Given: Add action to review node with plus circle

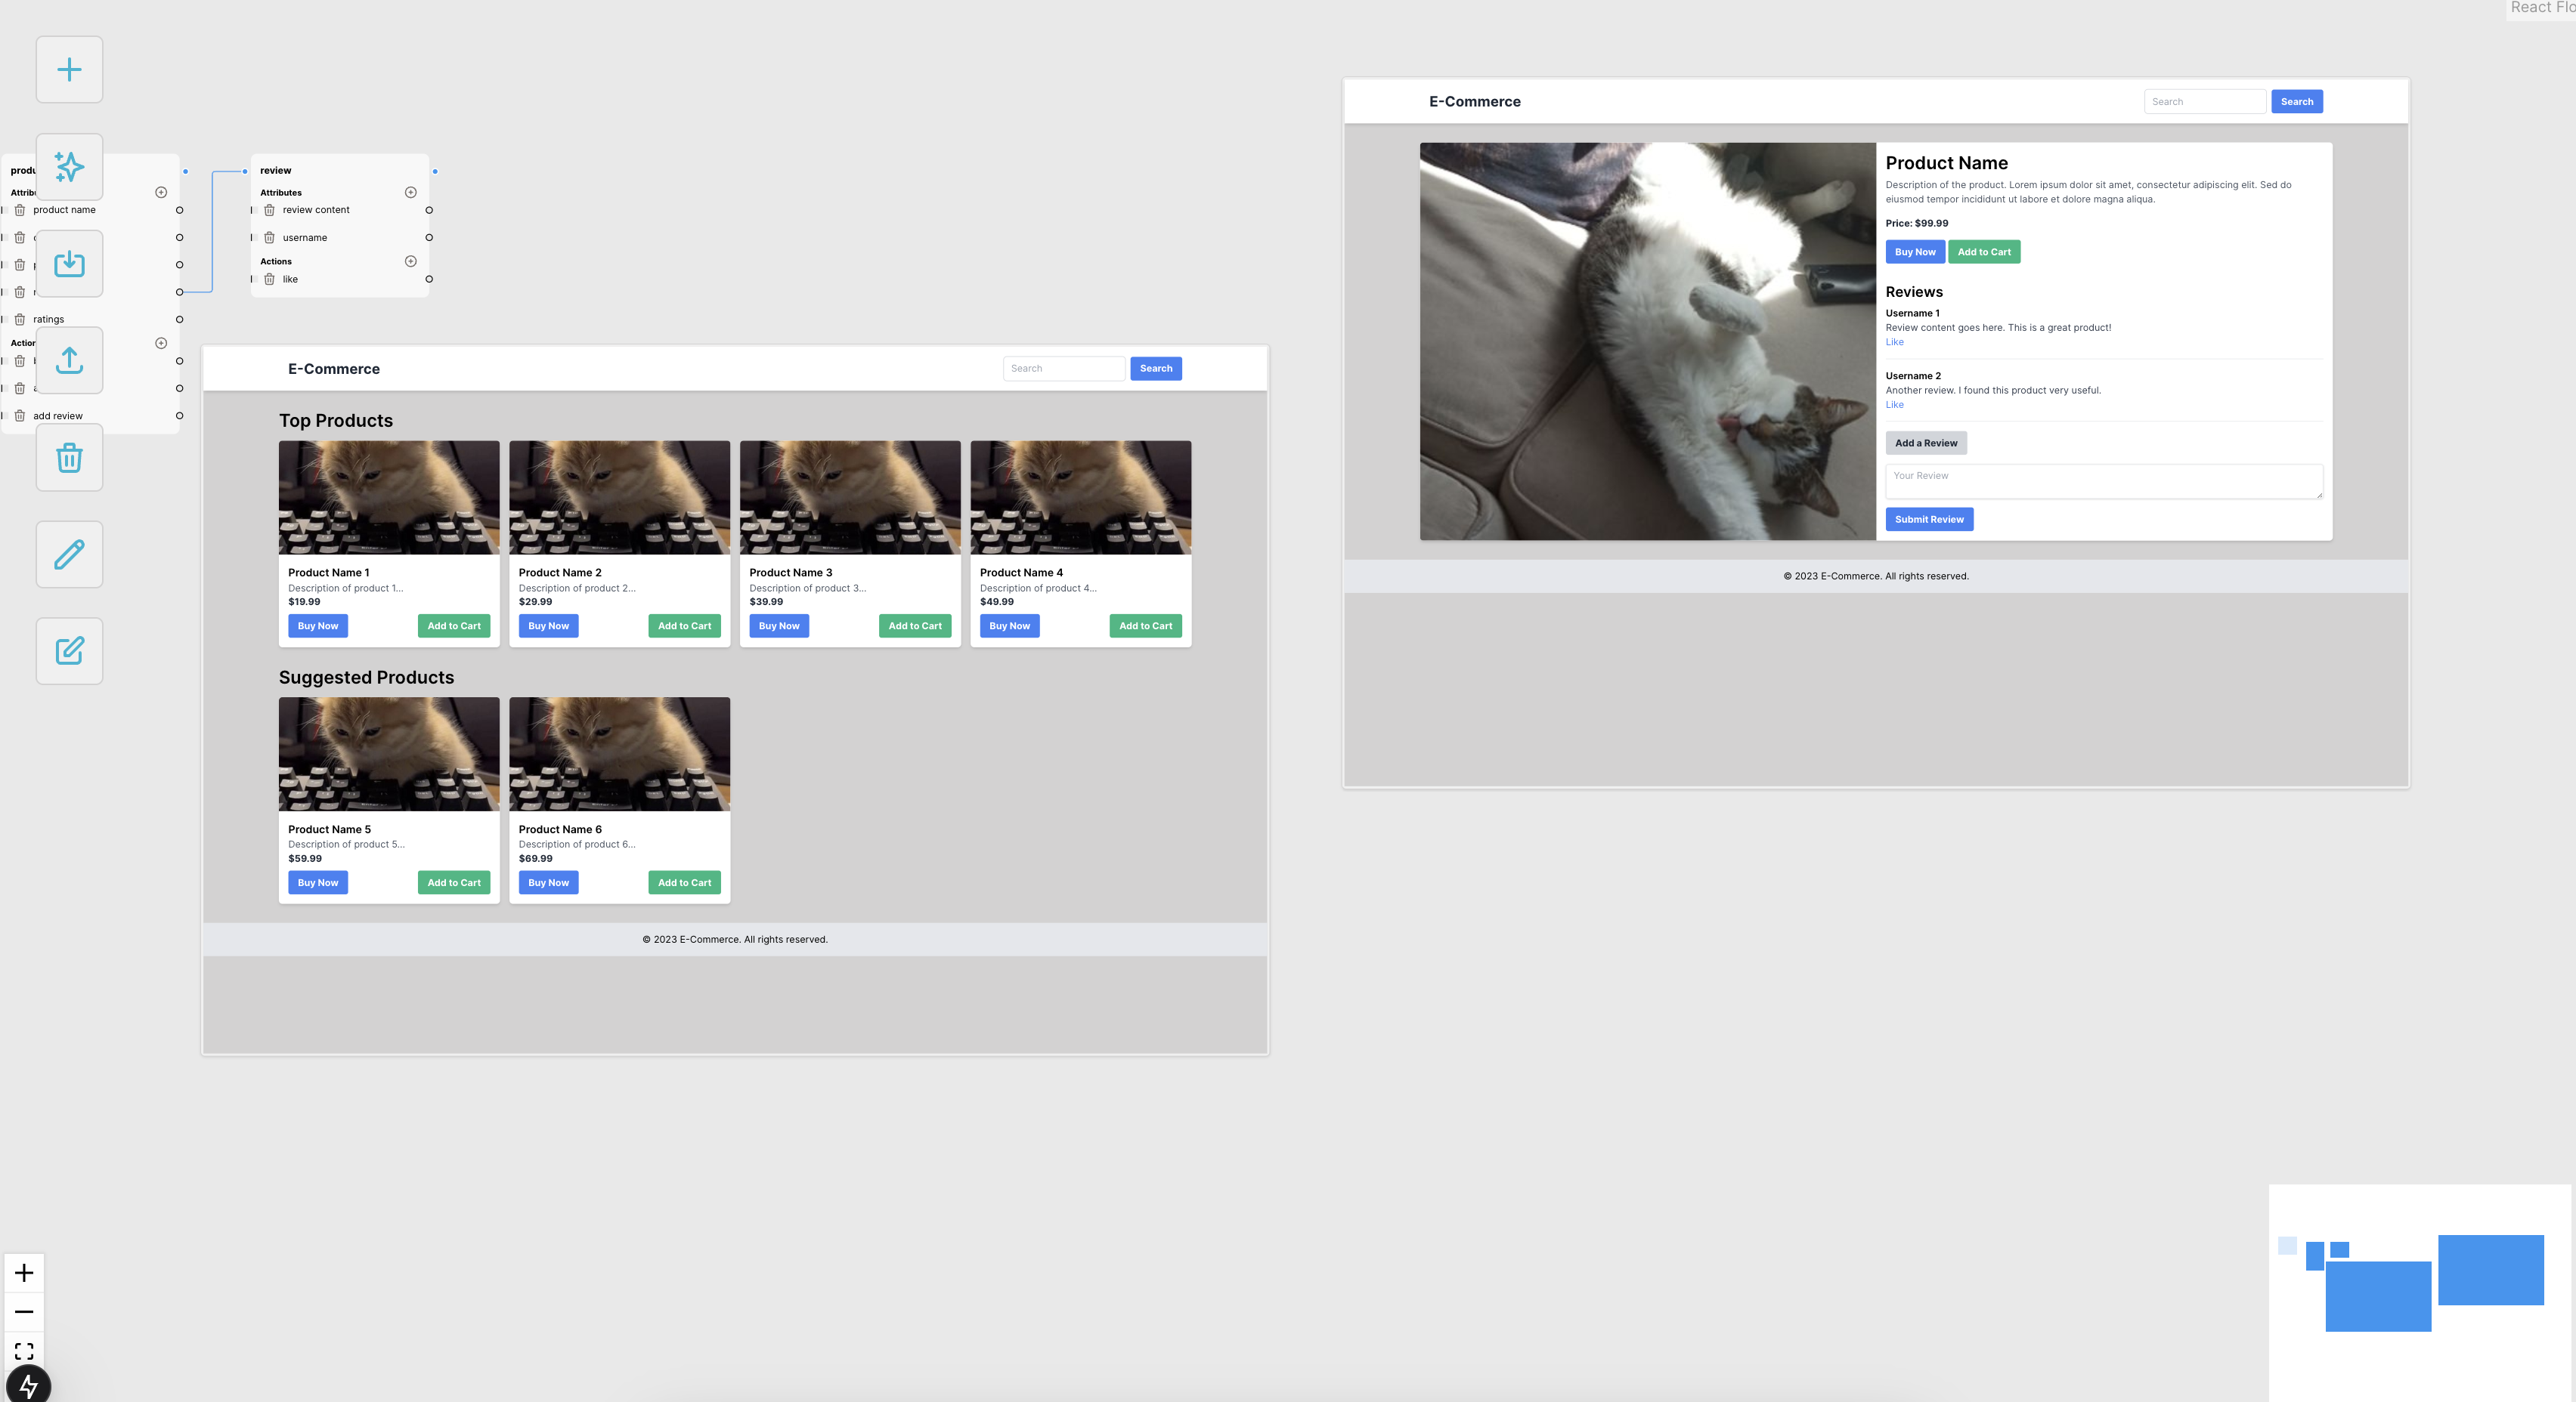Looking at the screenshot, I should point(410,262).
